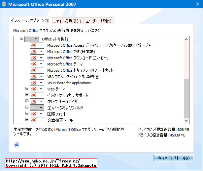Switch to the ユーザー情報(S) tab

[x=98, y=21]
